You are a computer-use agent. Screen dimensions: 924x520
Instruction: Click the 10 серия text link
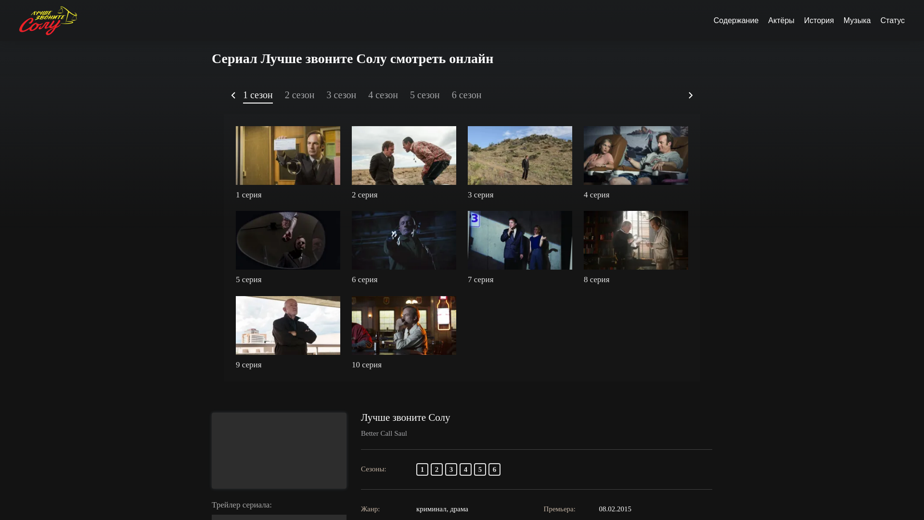coord(367,365)
